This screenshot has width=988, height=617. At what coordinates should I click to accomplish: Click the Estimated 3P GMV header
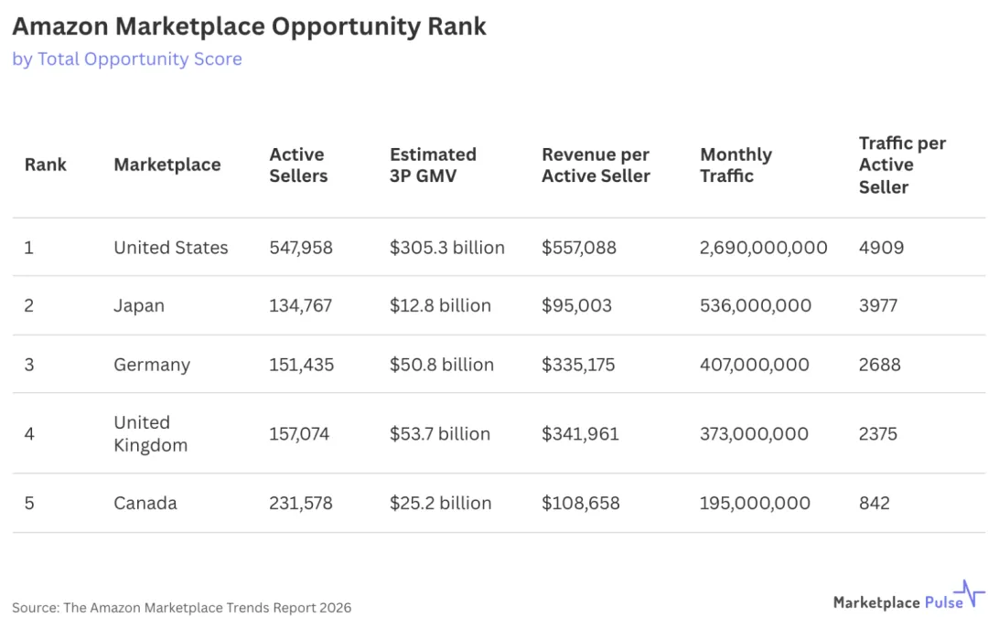click(x=433, y=165)
